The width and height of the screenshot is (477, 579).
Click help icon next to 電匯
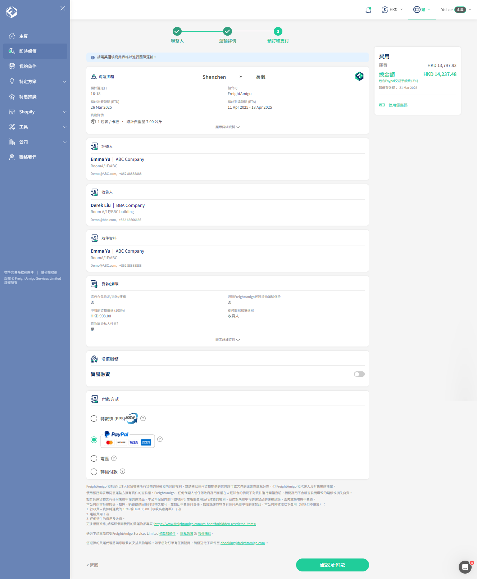click(114, 458)
